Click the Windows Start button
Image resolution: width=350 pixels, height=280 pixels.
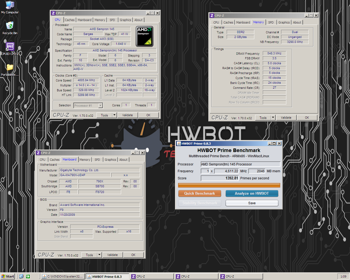pyautogui.click(x=8, y=276)
